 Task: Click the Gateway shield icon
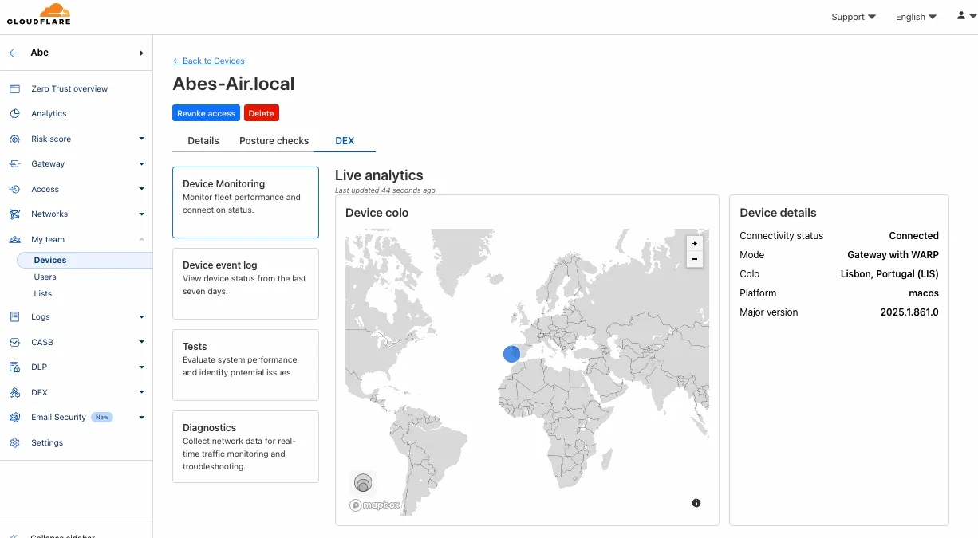pos(14,163)
